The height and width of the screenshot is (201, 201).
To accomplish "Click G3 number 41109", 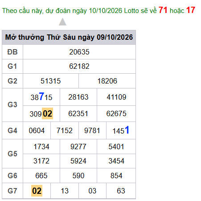I will coord(116,97).
